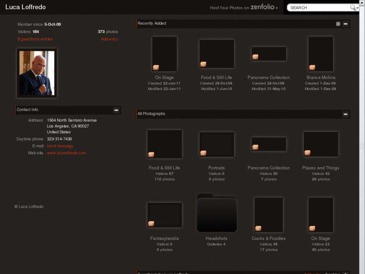This screenshot has height=274, width=365.
Task: Click gallery icon on Places and Things thumbnail
Action: click(307, 153)
